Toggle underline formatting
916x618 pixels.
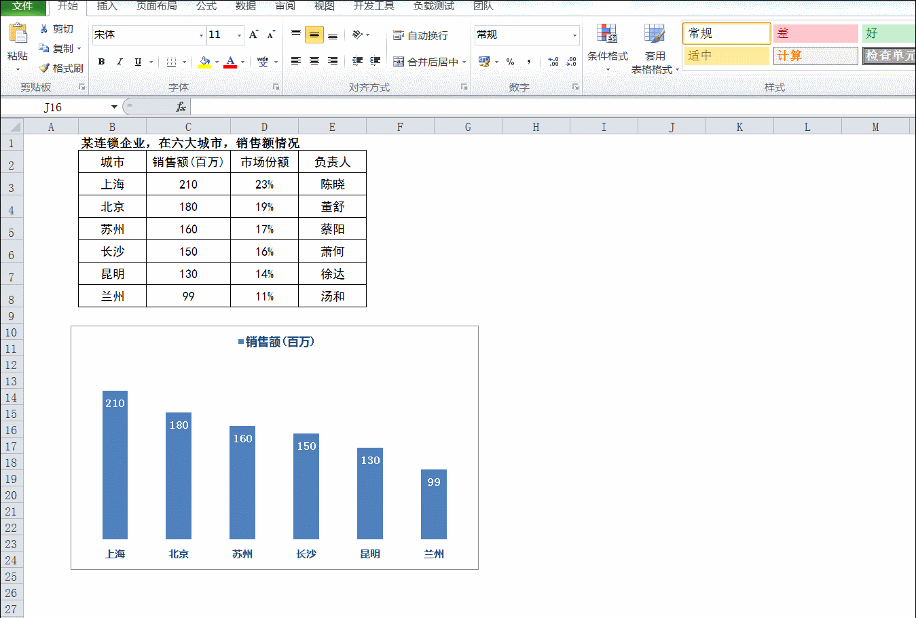tap(138, 62)
